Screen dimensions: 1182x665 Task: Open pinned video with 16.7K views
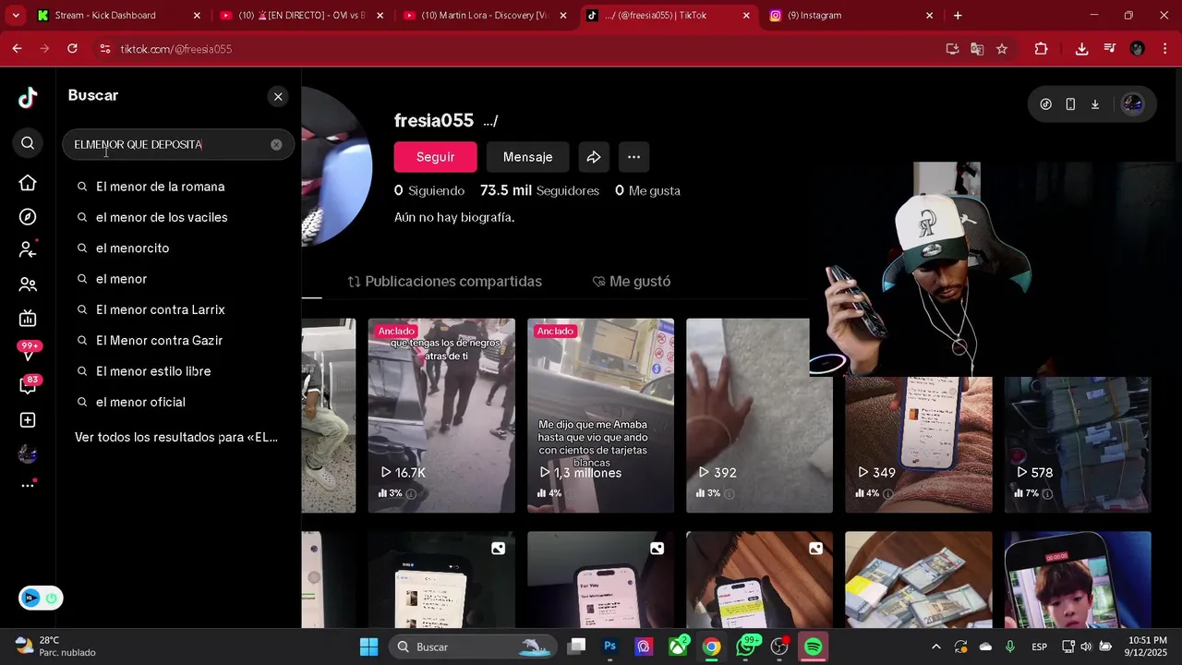pyautogui.click(x=441, y=416)
